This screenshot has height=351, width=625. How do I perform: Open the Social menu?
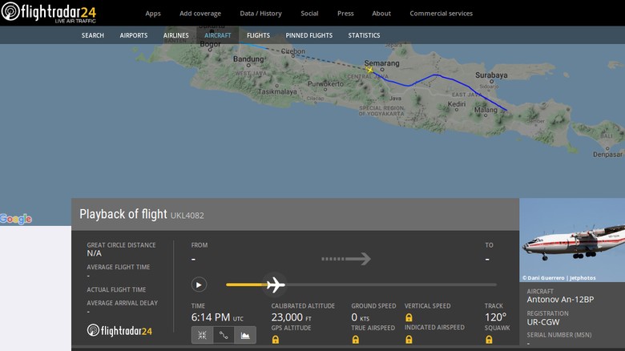[x=309, y=13]
